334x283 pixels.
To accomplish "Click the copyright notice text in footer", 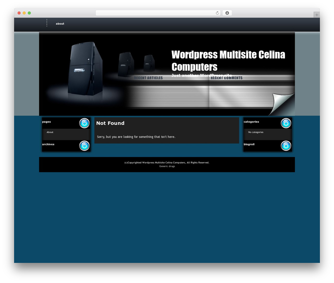I will [x=167, y=163].
